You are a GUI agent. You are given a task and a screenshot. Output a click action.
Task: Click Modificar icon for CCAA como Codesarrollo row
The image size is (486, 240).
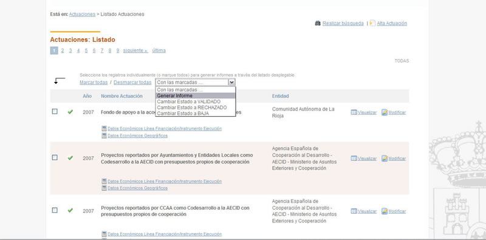[385, 211]
